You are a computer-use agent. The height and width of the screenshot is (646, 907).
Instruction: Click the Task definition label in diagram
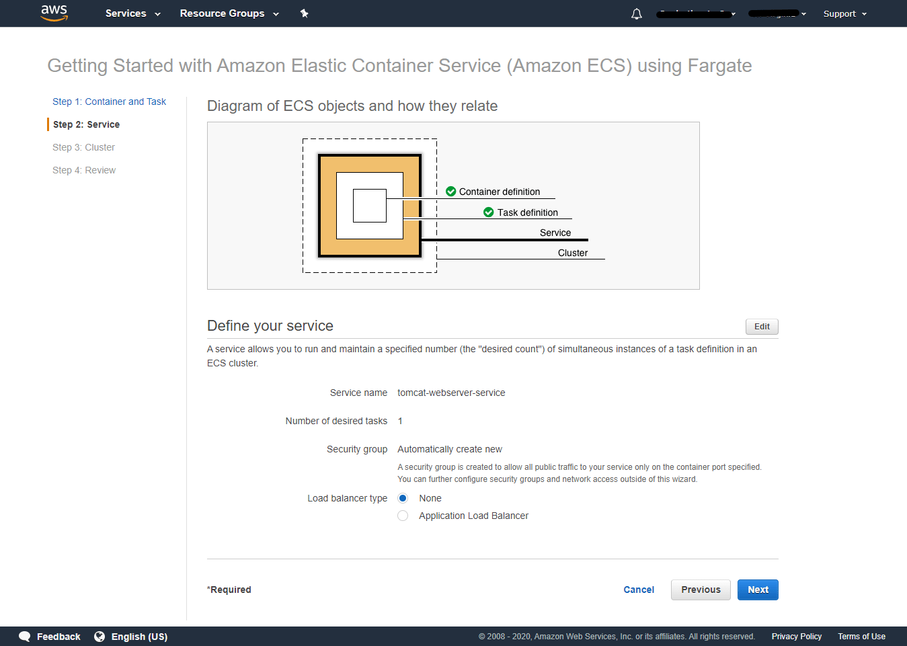click(x=528, y=212)
